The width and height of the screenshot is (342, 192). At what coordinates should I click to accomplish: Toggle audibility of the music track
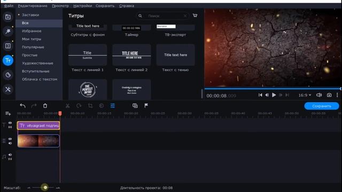point(10,155)
